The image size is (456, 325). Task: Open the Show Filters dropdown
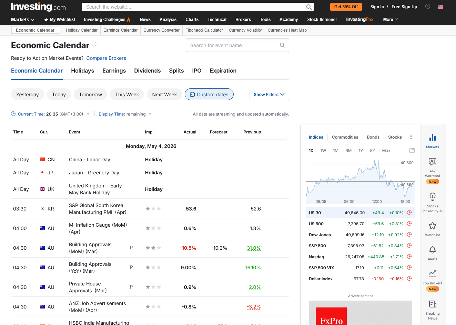coord(269,95)
